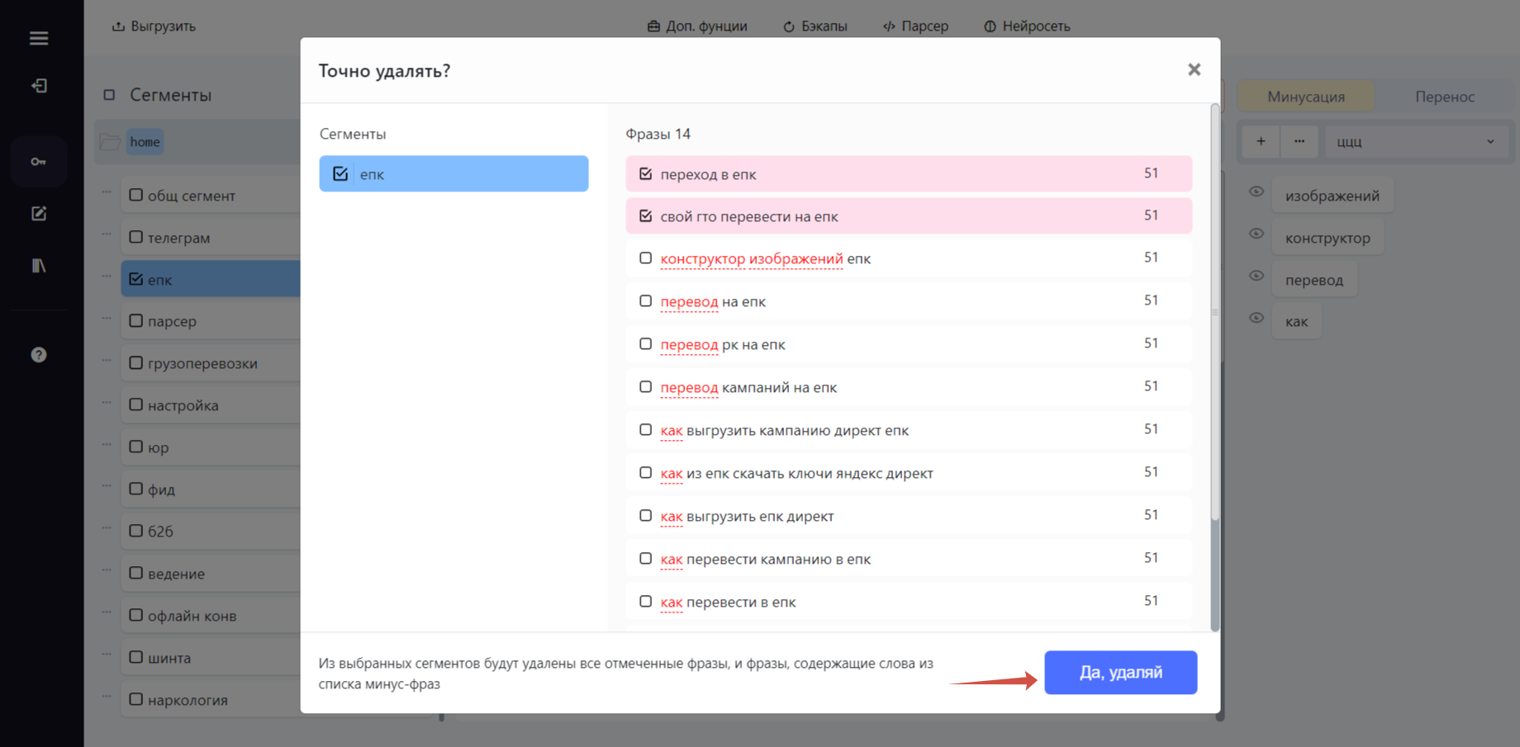The image size is (1520, 747).
Task: Open the help question mark icon
Action: pos(39,355)
